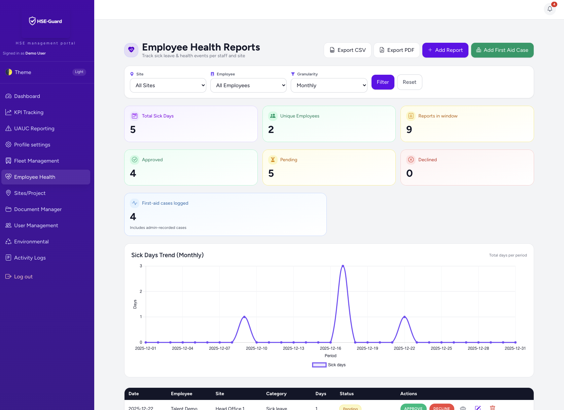Image resolution: width=564 pixels, height=410 pixels.
Task: Click the peak data point on the sick days chart
Action: (343, 266)
